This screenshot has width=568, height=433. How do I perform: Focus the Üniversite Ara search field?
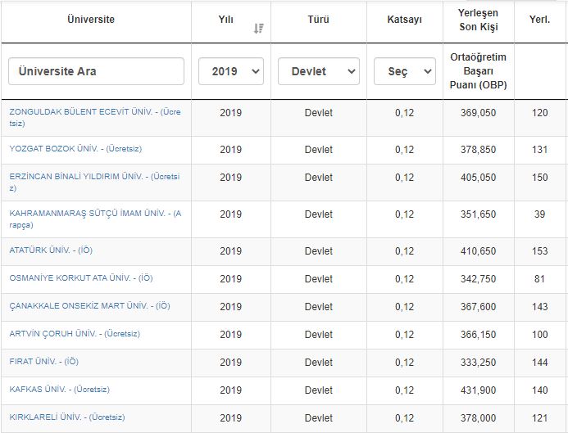pyautogui.click(x=97, y=71)
